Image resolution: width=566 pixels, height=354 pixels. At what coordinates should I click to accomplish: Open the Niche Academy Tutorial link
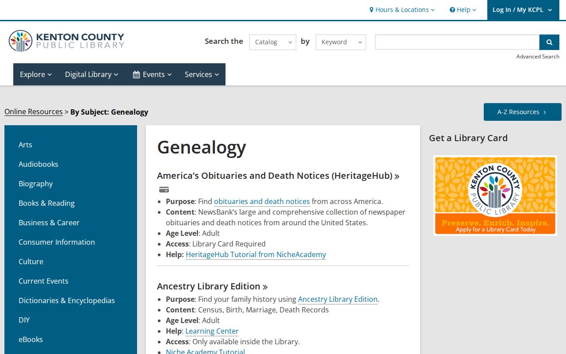(x=205, y=352)
